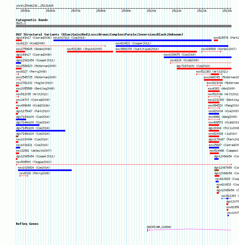Select esv24707 (Conrad2009) label
239x245 pixels.
coord(33,100)
